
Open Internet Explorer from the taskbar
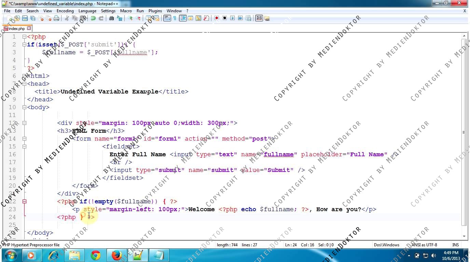[53, 255]
